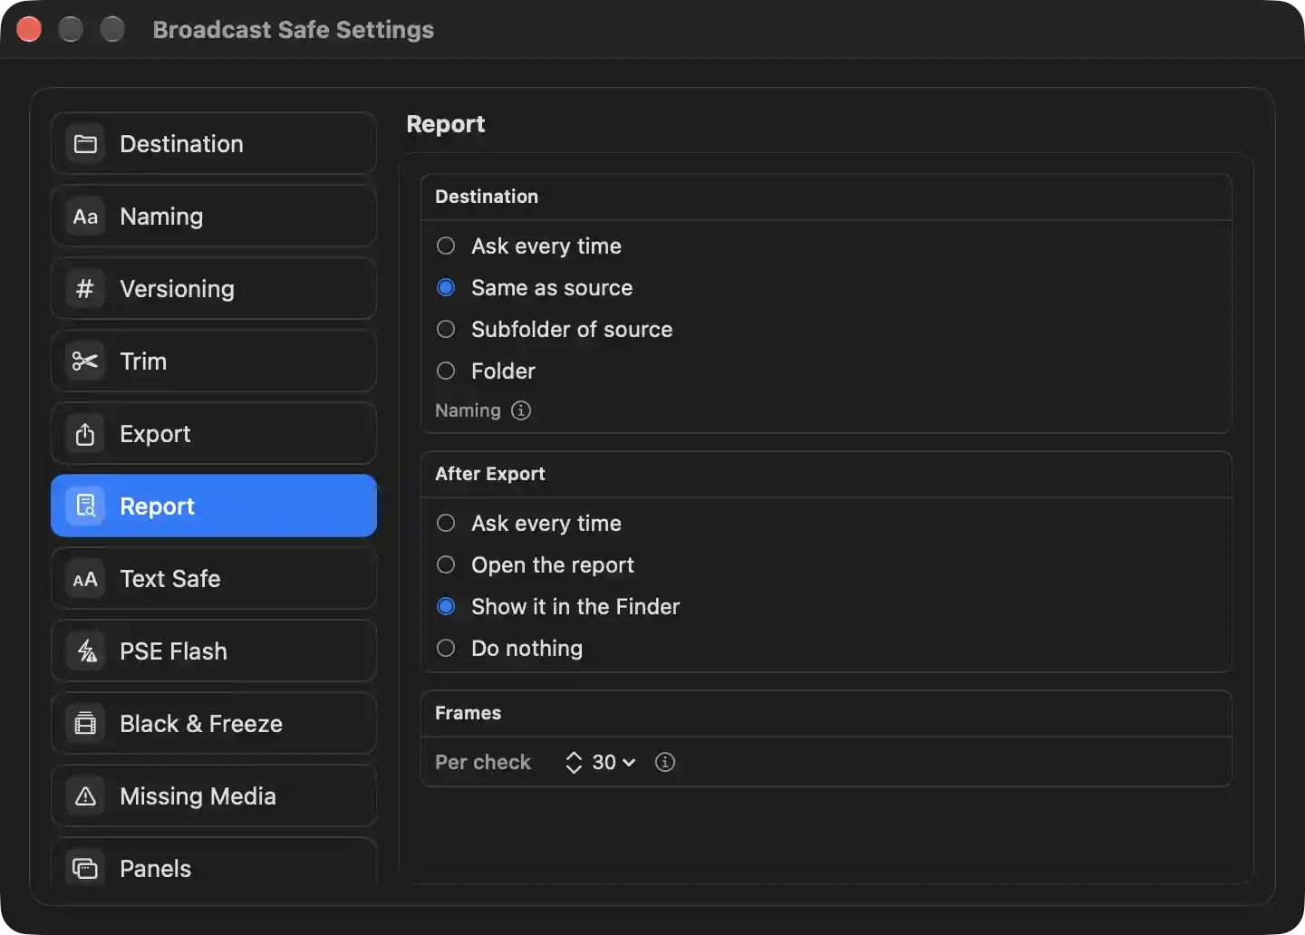The image size is (1305, 935).
Task: Click the info icon next to Naming
Action: pyautogui.click(x=521, y=410)
